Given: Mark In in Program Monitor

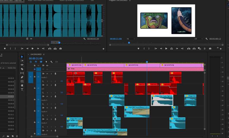Looking at the screenshot, I should [144, 49].
